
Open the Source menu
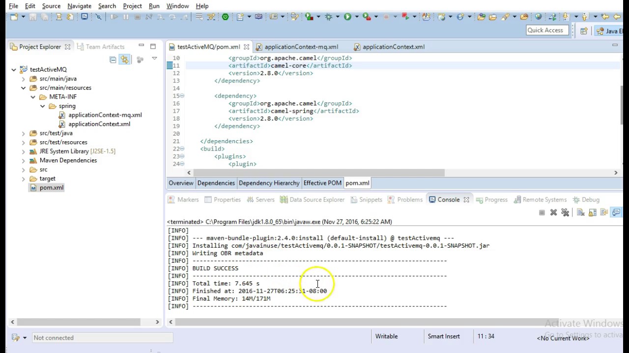coord(51,6)
